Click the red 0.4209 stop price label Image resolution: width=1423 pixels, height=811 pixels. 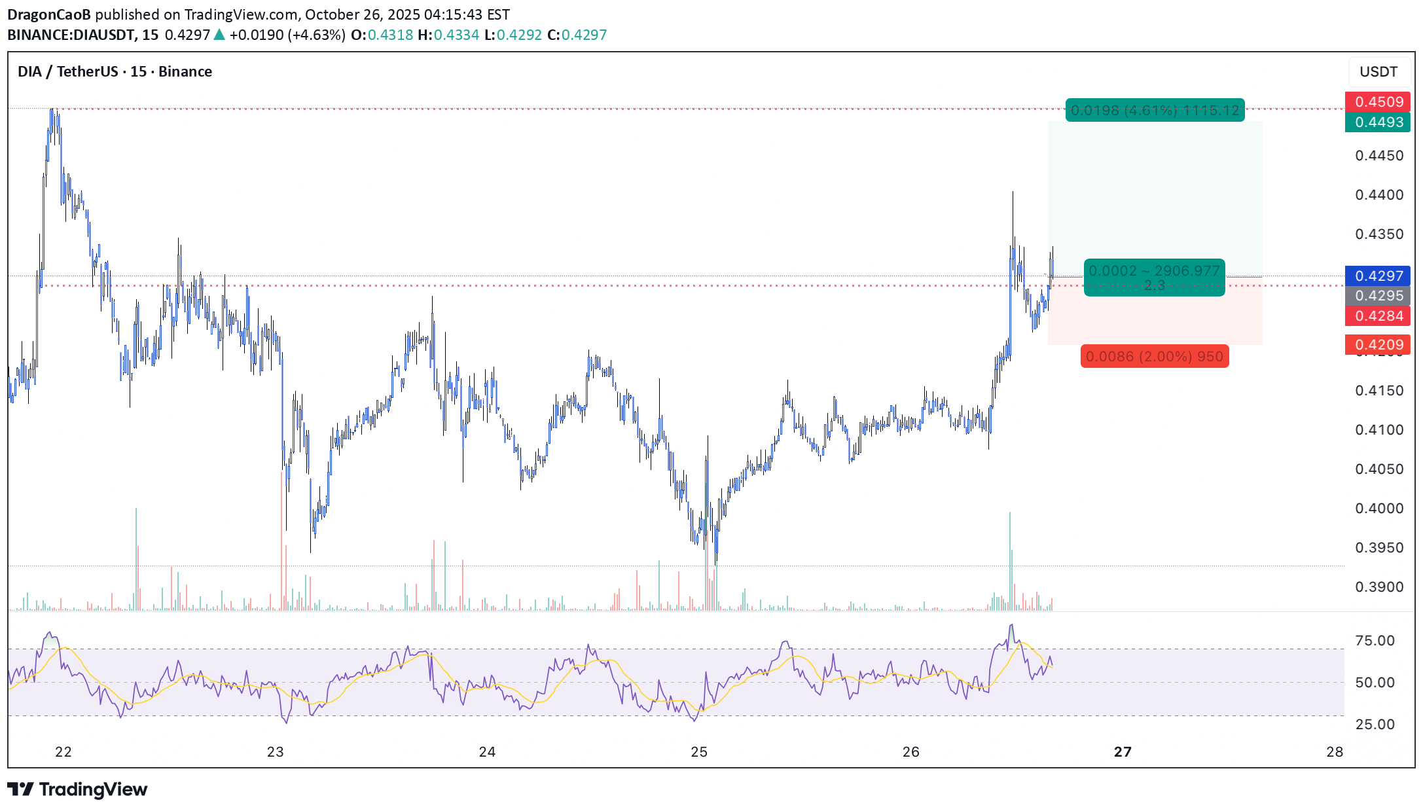point(1378,344)
